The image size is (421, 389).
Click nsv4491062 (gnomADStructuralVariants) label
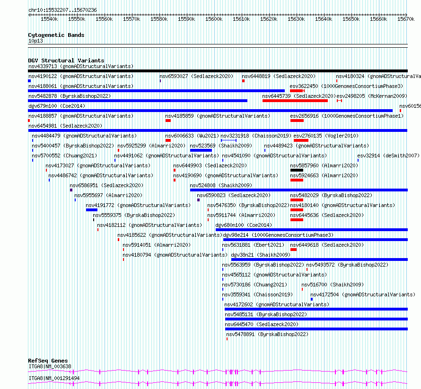[x=167, y=156]
